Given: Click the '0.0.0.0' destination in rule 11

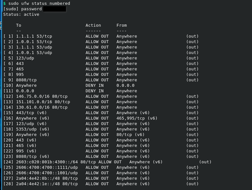Looking at the screenshot, I should click(25, 91).
